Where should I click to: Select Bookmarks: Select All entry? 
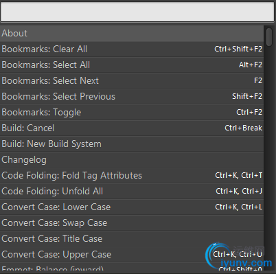(132, 65)
